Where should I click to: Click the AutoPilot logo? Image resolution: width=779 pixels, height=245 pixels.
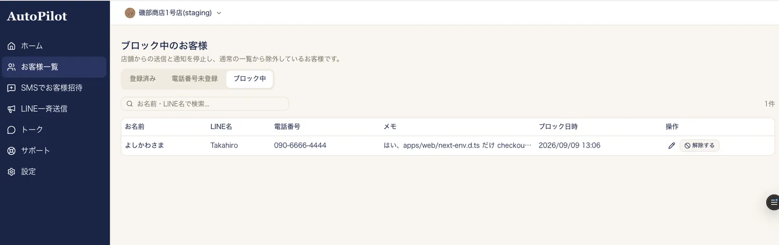coord(37,16)
